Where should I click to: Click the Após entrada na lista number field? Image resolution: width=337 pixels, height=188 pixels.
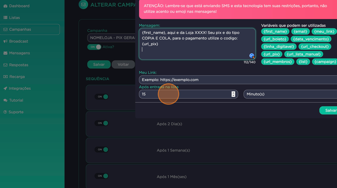[188, 94]
